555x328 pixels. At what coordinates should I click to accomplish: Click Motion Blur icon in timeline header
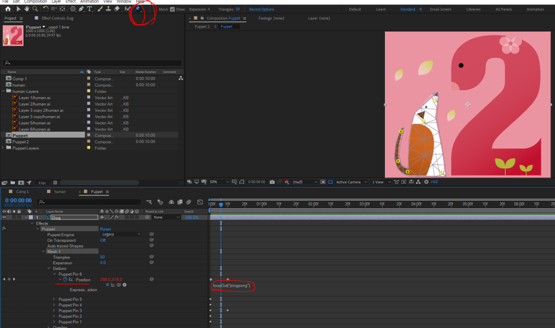pos(188,202)
